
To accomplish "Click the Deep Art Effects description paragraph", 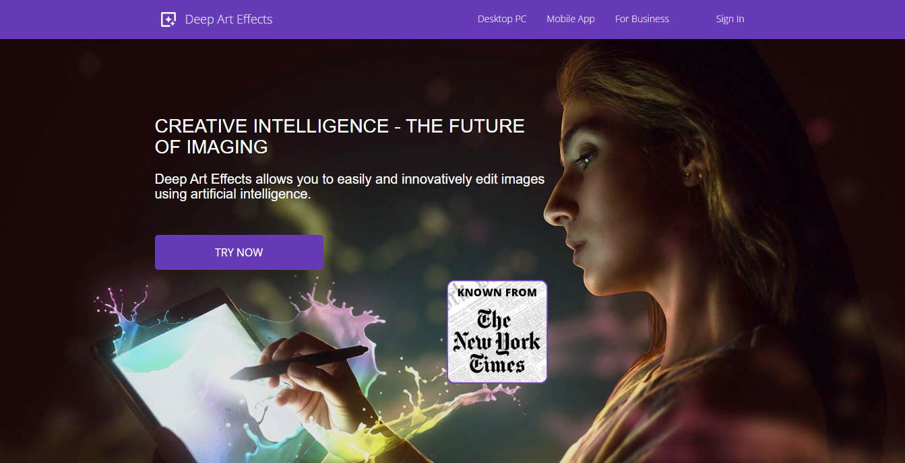I will 350,186.
